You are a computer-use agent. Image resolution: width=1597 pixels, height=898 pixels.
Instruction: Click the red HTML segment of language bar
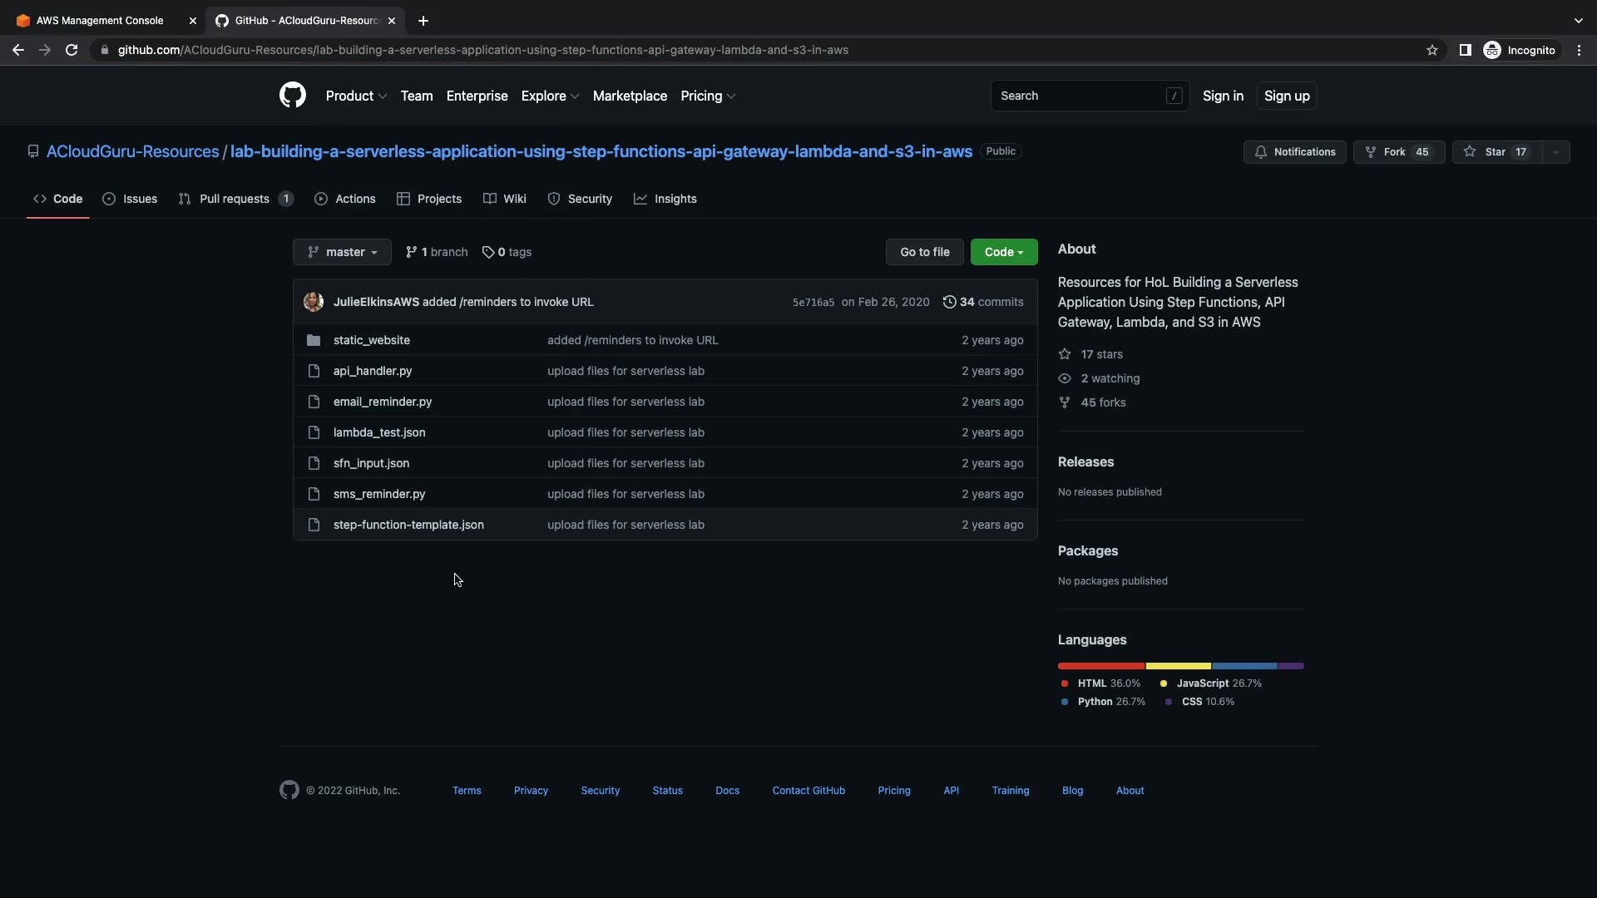1101,666
